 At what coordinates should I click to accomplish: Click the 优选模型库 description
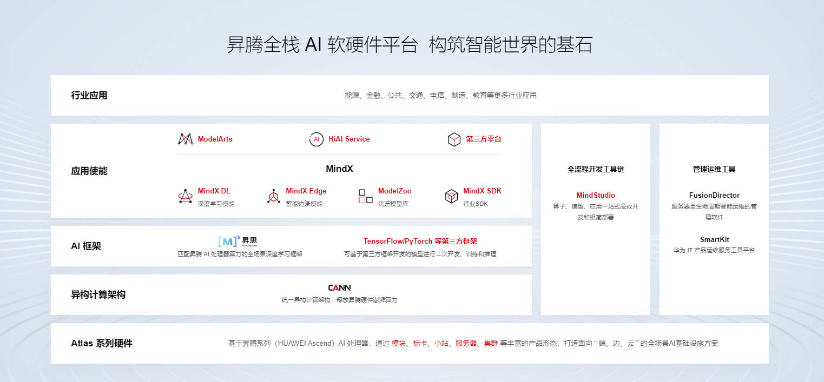(x=393, y=204)
